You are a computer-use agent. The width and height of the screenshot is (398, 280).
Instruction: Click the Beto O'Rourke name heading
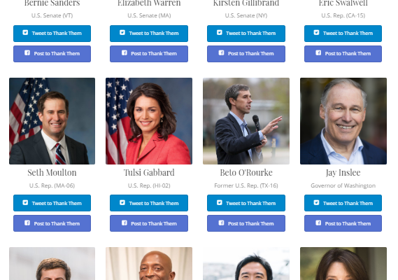(246, 172)
